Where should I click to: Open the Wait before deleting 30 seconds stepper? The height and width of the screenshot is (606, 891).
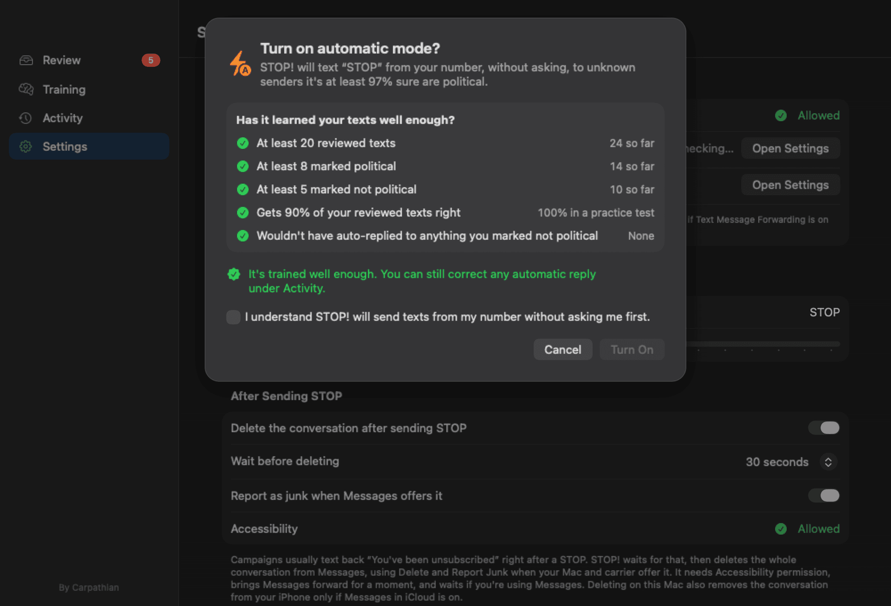(x=828, y=462)
